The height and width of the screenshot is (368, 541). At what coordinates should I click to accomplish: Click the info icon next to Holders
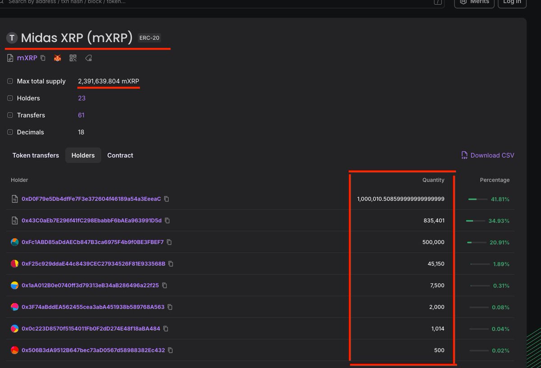coord(10,98)
